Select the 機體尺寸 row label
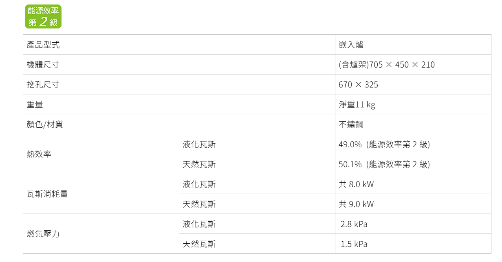 [x=179, y=64]
